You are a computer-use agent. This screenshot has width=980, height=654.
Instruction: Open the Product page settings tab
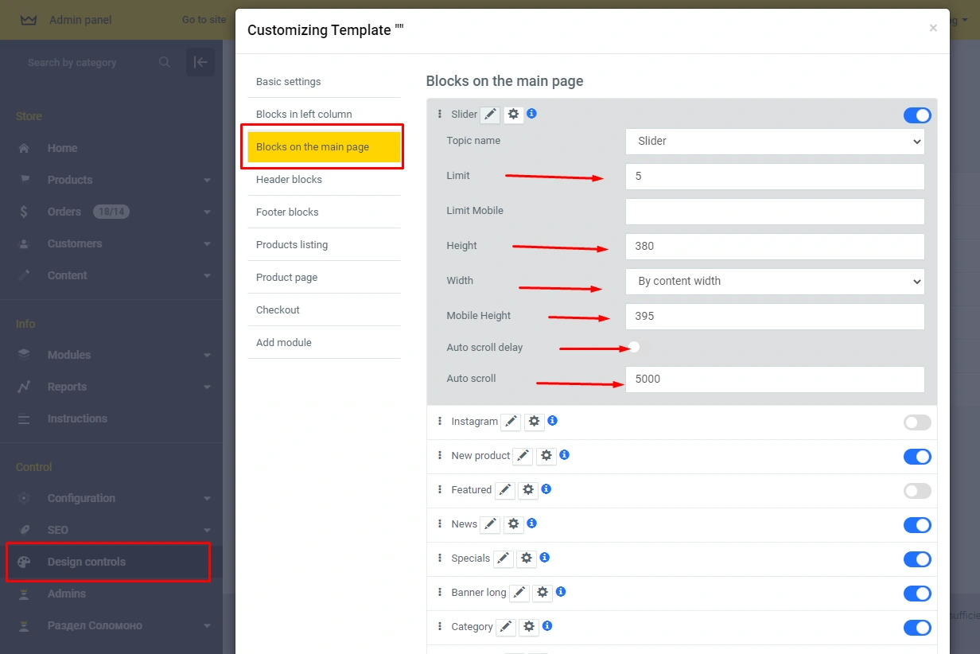(x=286, y=278)
